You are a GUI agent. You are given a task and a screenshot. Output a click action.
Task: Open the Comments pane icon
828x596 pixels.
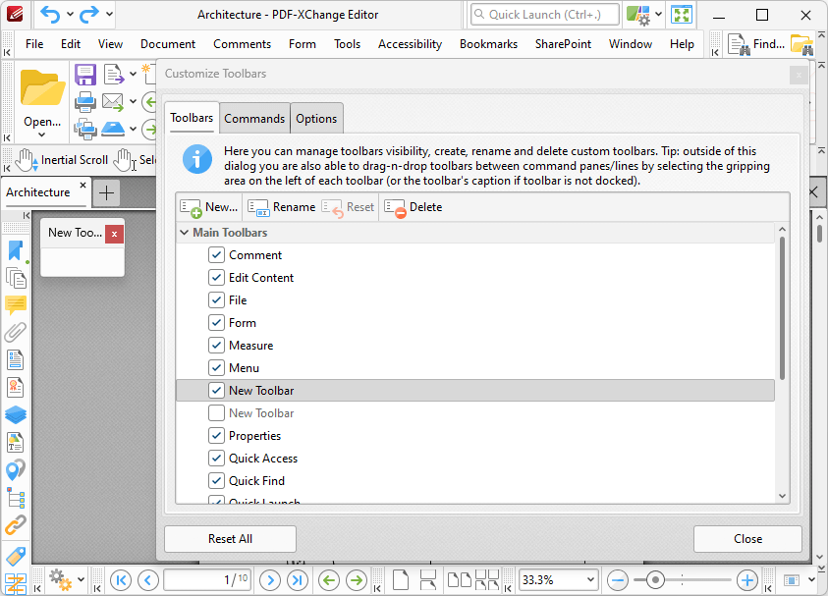[x=16, y=305]
